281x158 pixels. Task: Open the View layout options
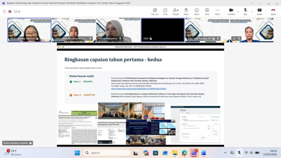pyautogui.click(x=207, y=12)
